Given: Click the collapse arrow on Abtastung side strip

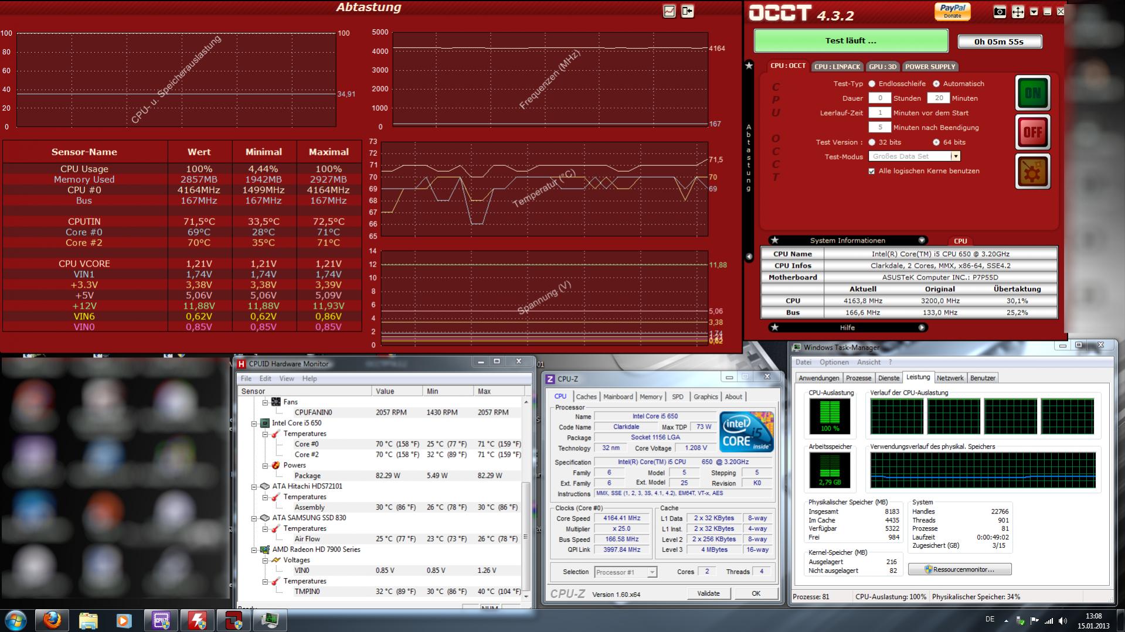Looking at the screenshot, I should [749, 257].
